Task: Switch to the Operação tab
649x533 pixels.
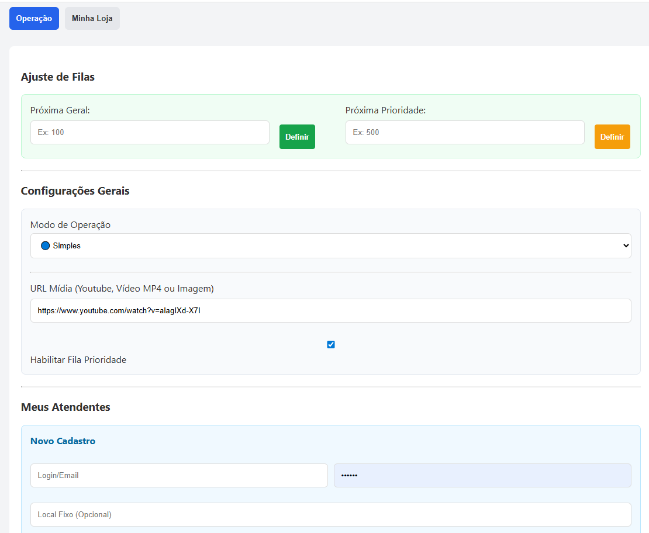Action: coord(34,19)
